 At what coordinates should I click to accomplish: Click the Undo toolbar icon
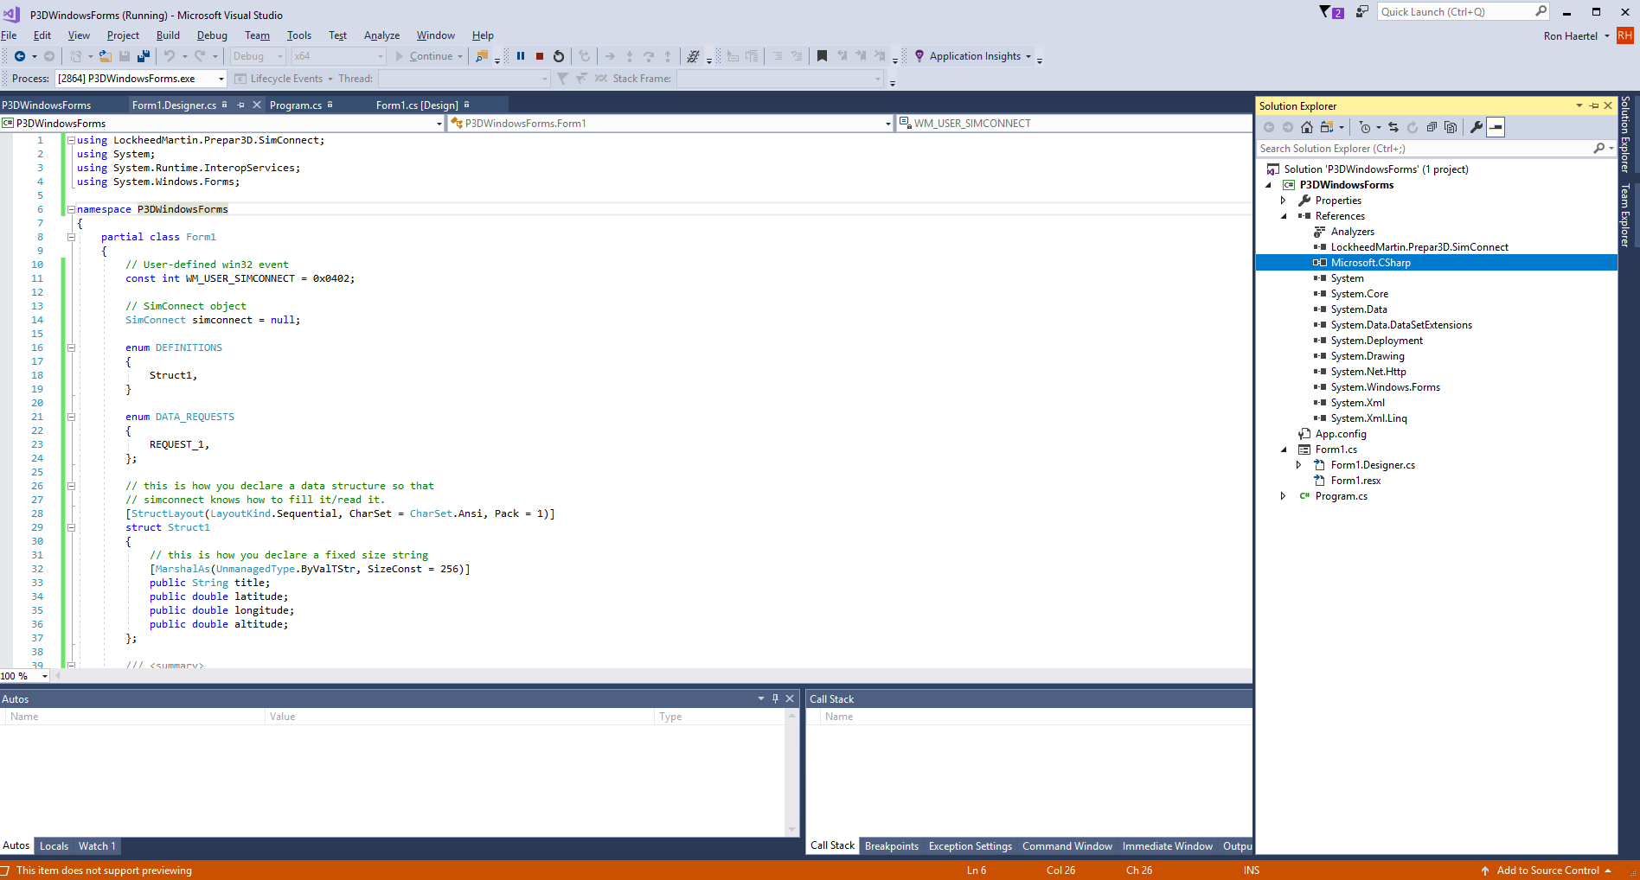(x=170, y=56)
